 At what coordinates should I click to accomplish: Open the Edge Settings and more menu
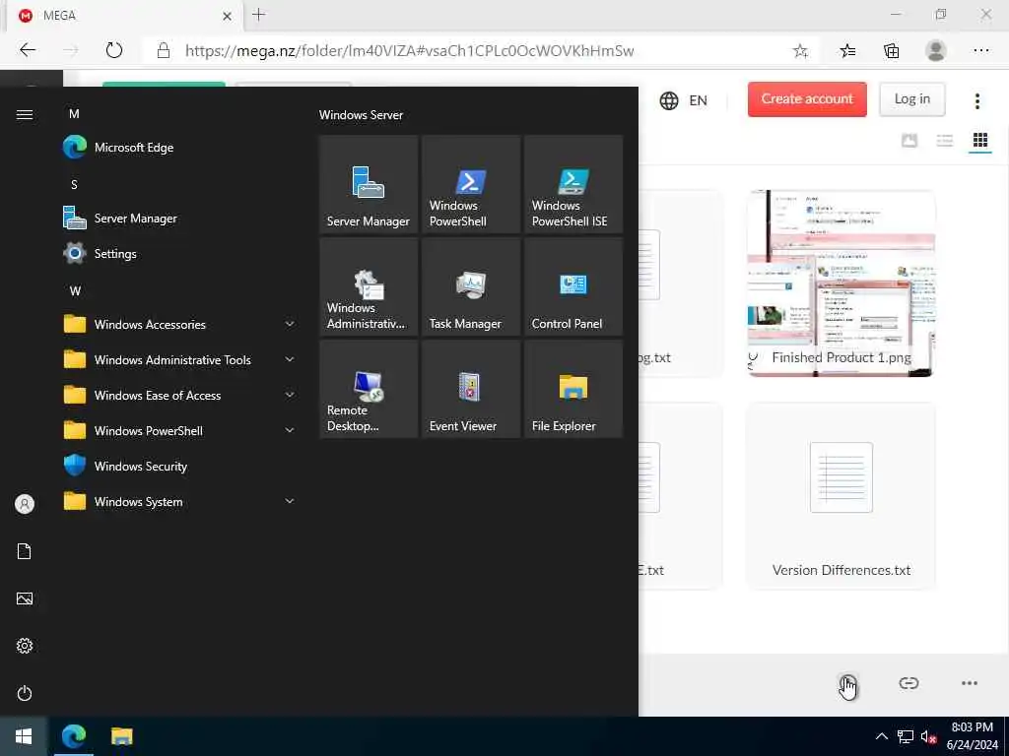pyautogui.click(x=980, y=51)
